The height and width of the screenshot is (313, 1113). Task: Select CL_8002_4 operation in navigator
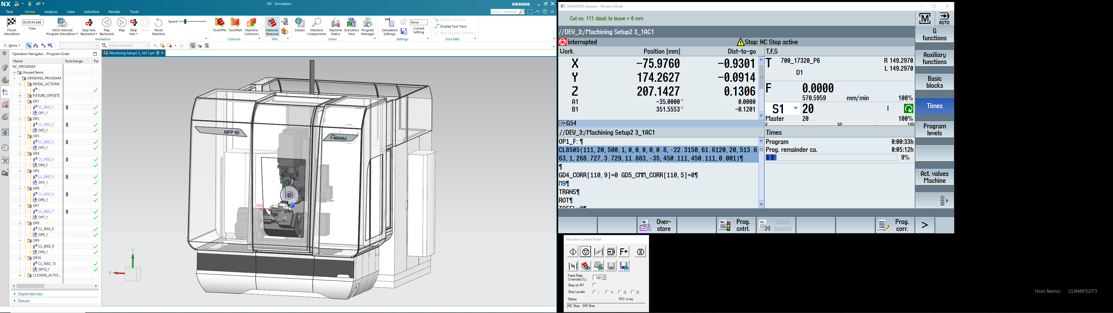46,159
